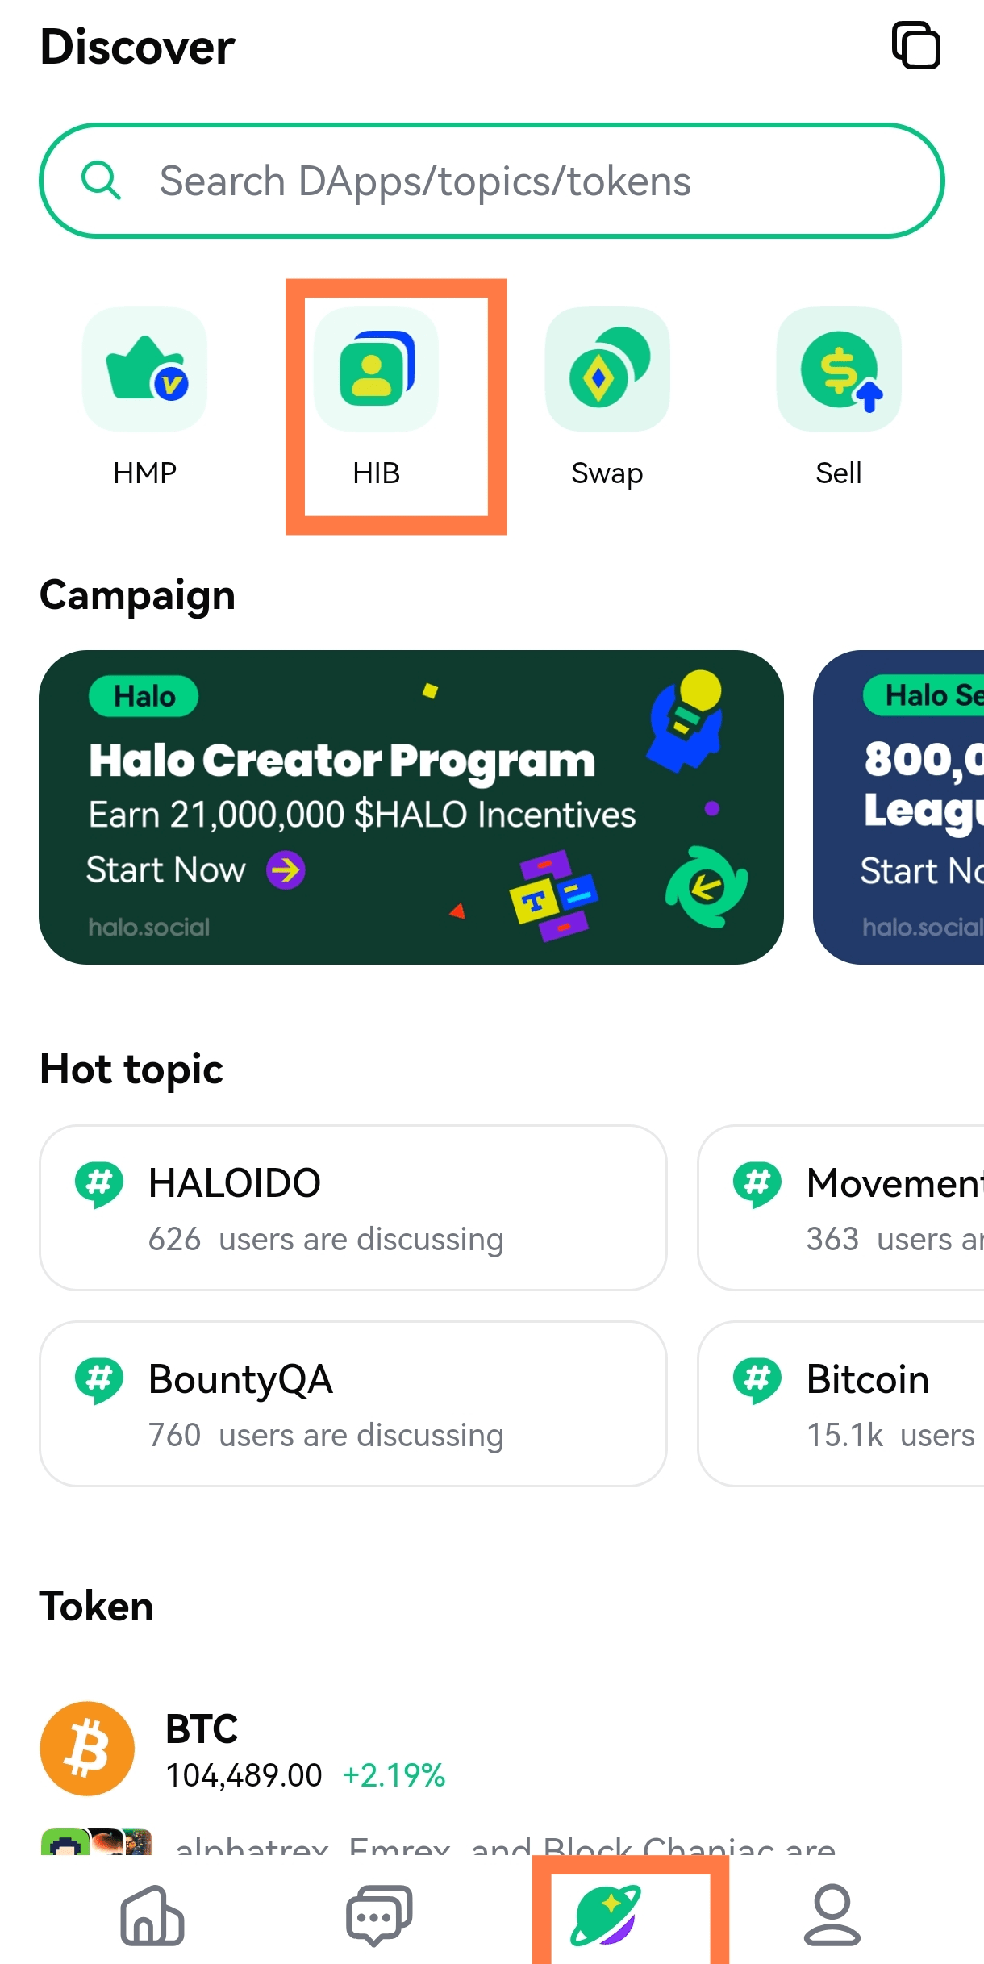Tap the HIB icon
The image size is (984, 1964).
(x=377, y=370)
